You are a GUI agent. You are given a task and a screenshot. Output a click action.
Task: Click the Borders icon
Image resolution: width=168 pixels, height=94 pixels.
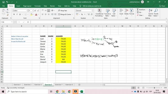tap(26, 14)
